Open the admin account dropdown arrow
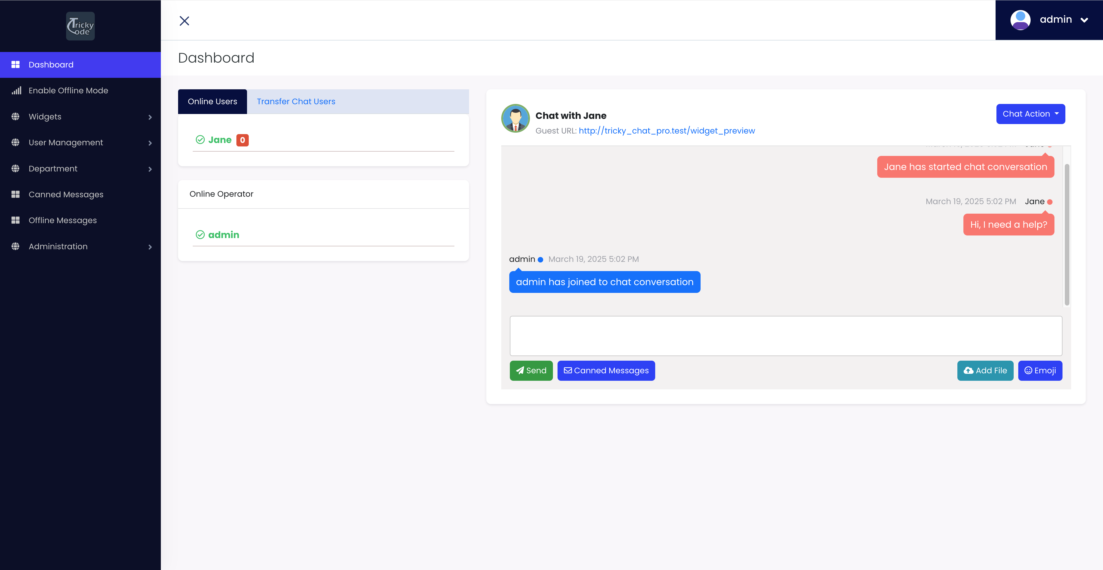This screenshot has width=1103, height=570. coord(1084,20)
